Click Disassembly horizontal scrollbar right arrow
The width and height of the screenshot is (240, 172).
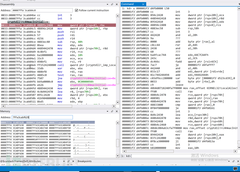(114, 106)
